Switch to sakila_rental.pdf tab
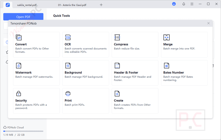221x140 pixels. point(27,5)
